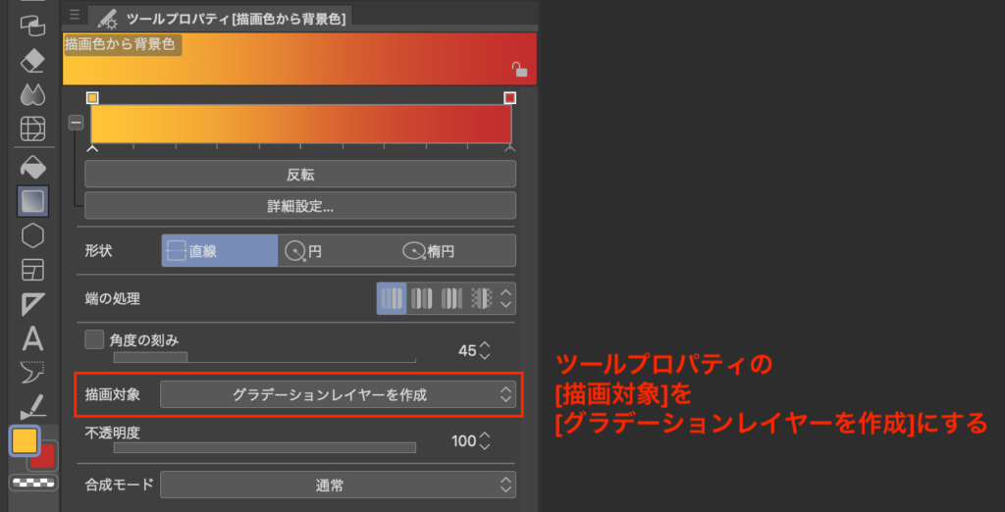Select the Blend (color mixing) tool
The width and height of the screenshot is (1005, 512).
(x=32, y=95)
